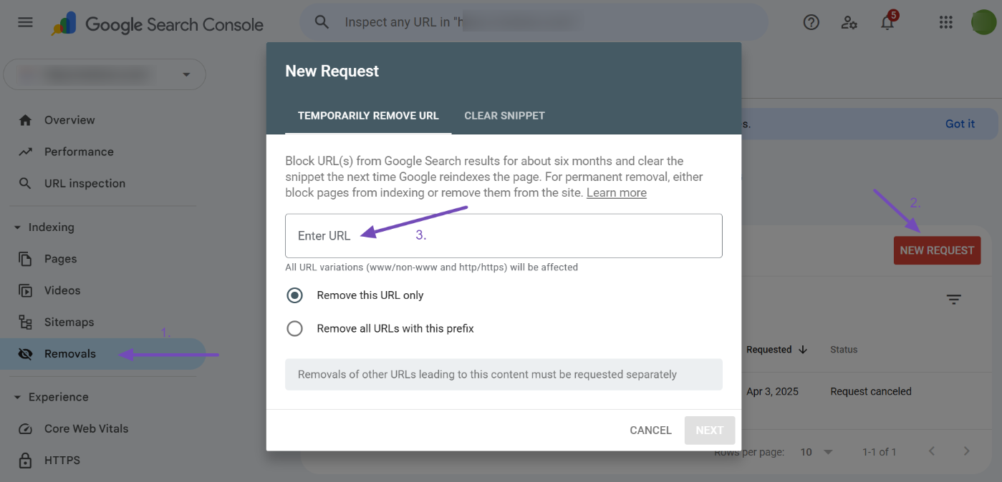Click the Enter URL input field
The height and width of the screenshot is (482, 1002).
coord(504,236)
